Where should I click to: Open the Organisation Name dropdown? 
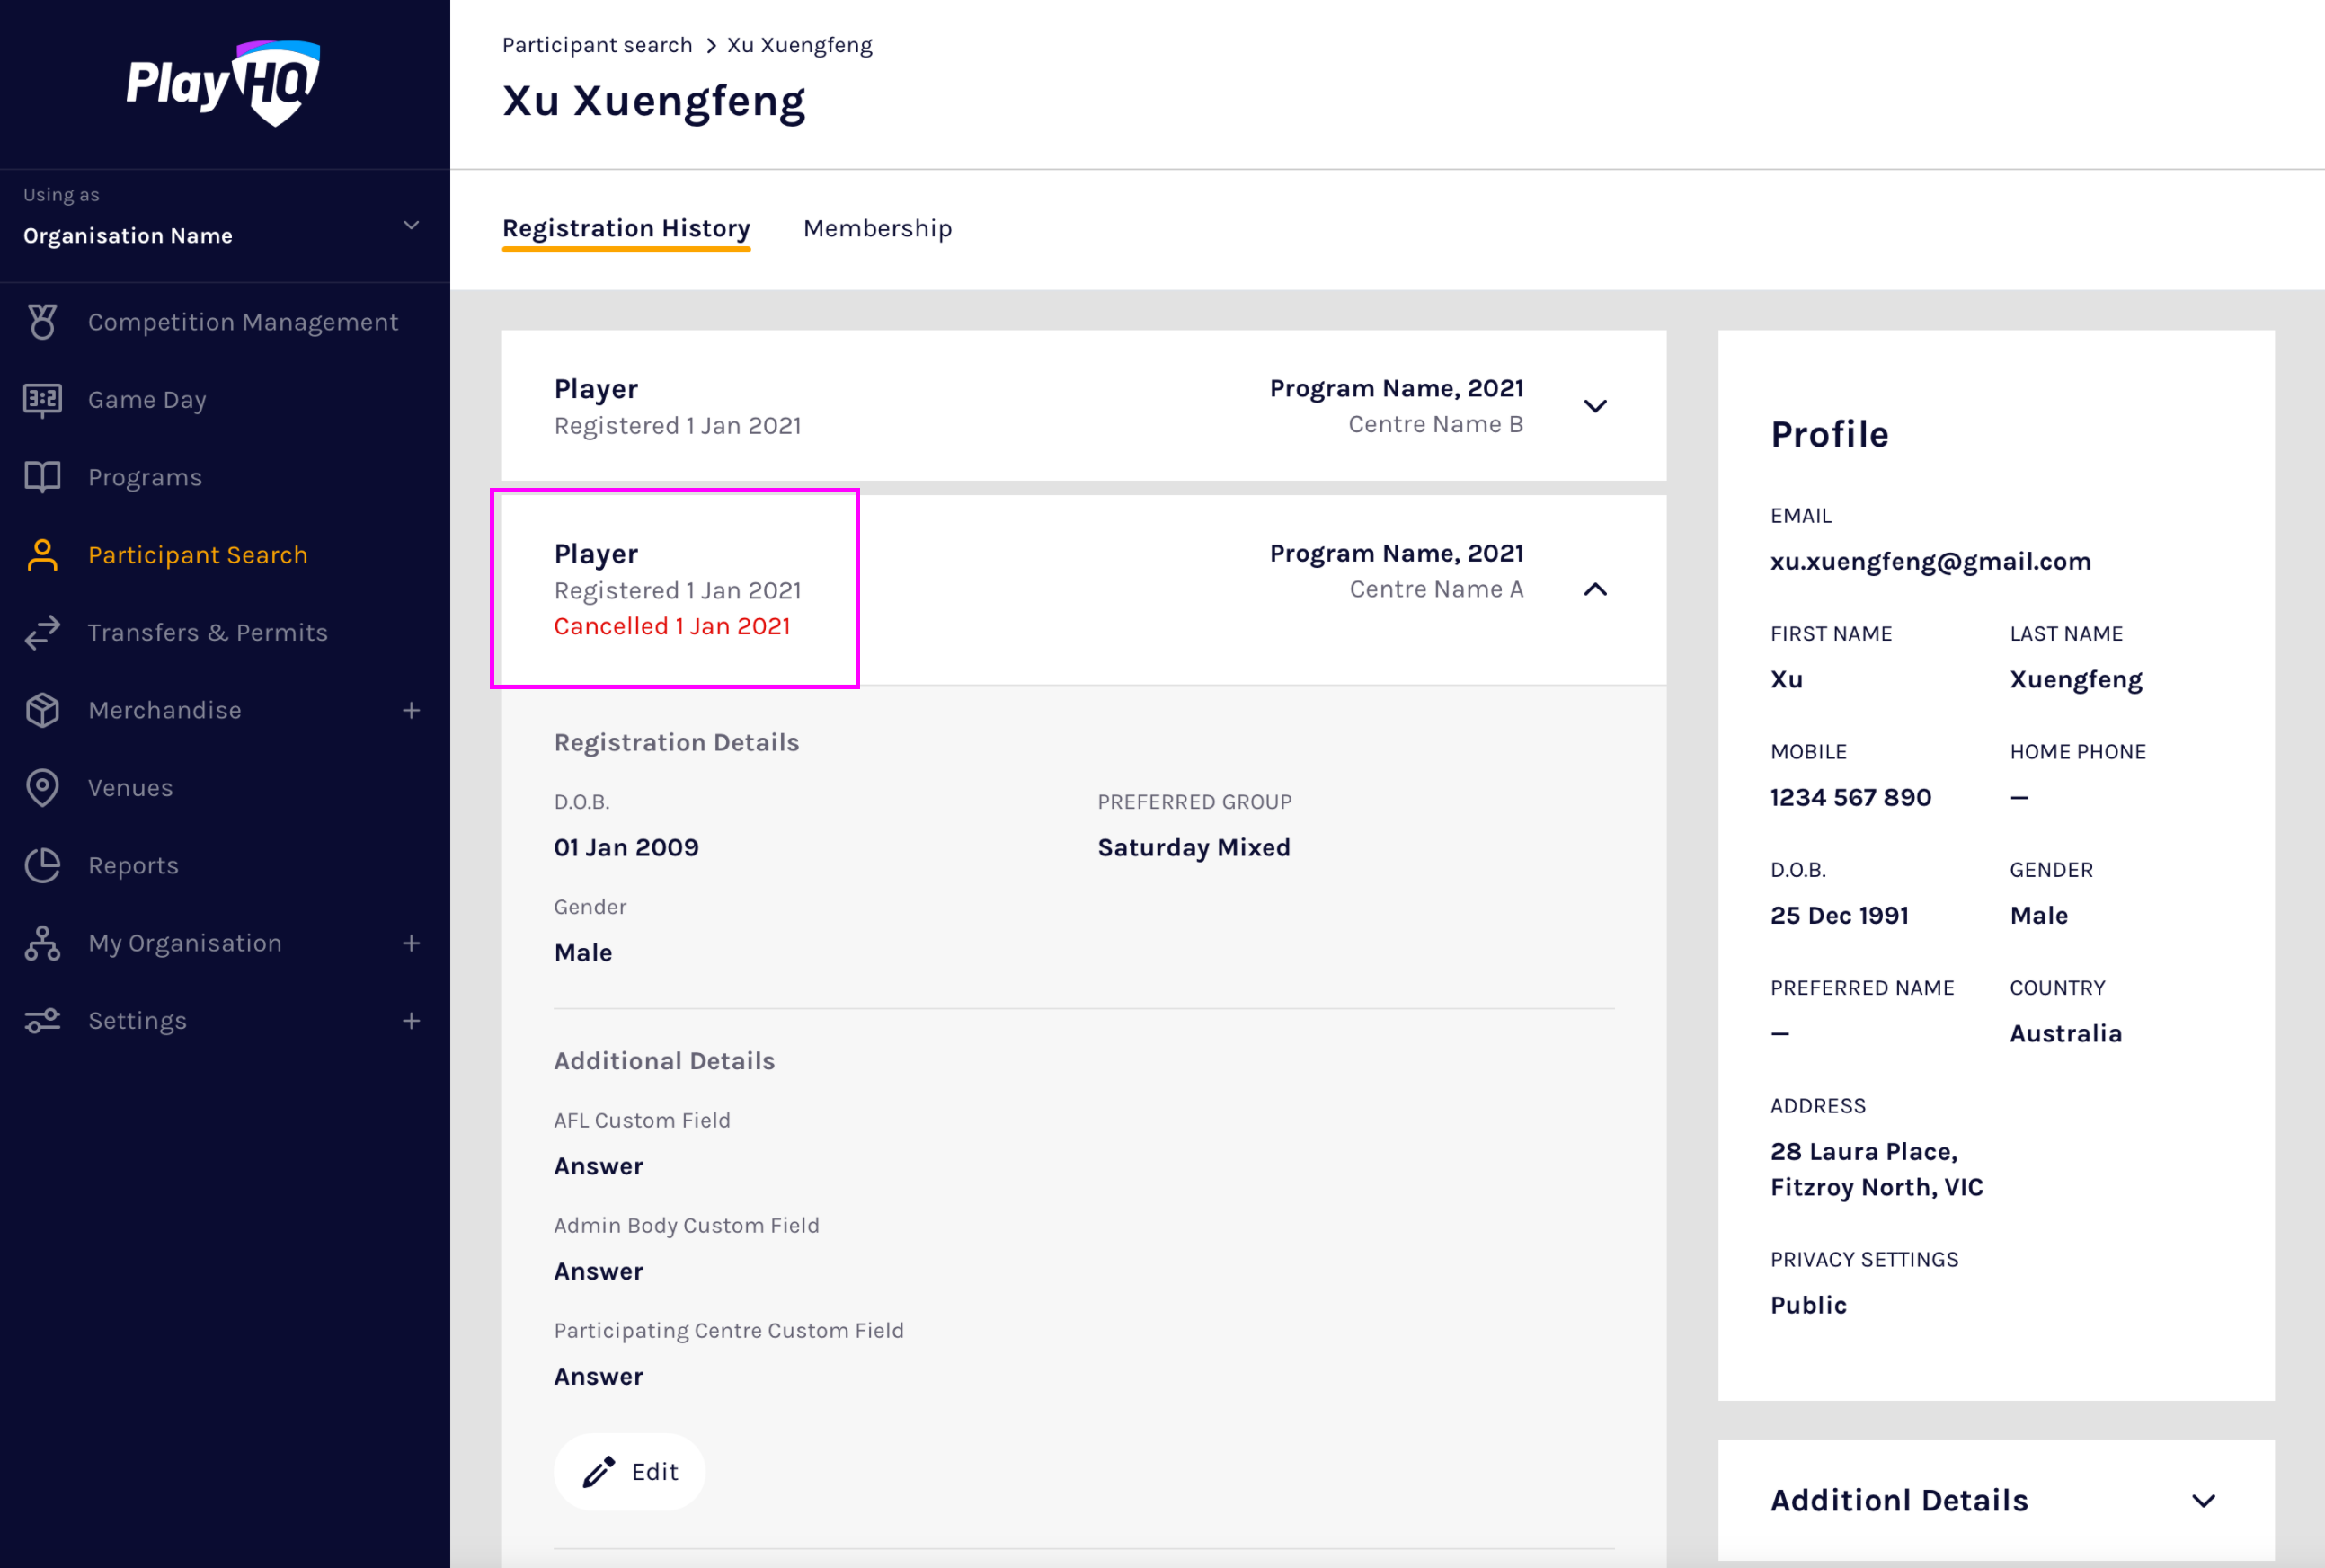[411, 225]
